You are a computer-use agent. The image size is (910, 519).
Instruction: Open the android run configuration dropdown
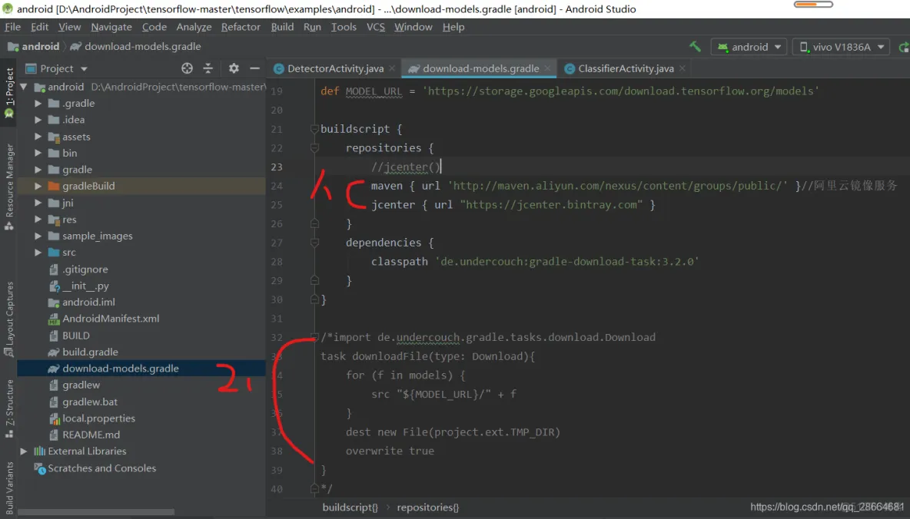[x=749, y=47]
